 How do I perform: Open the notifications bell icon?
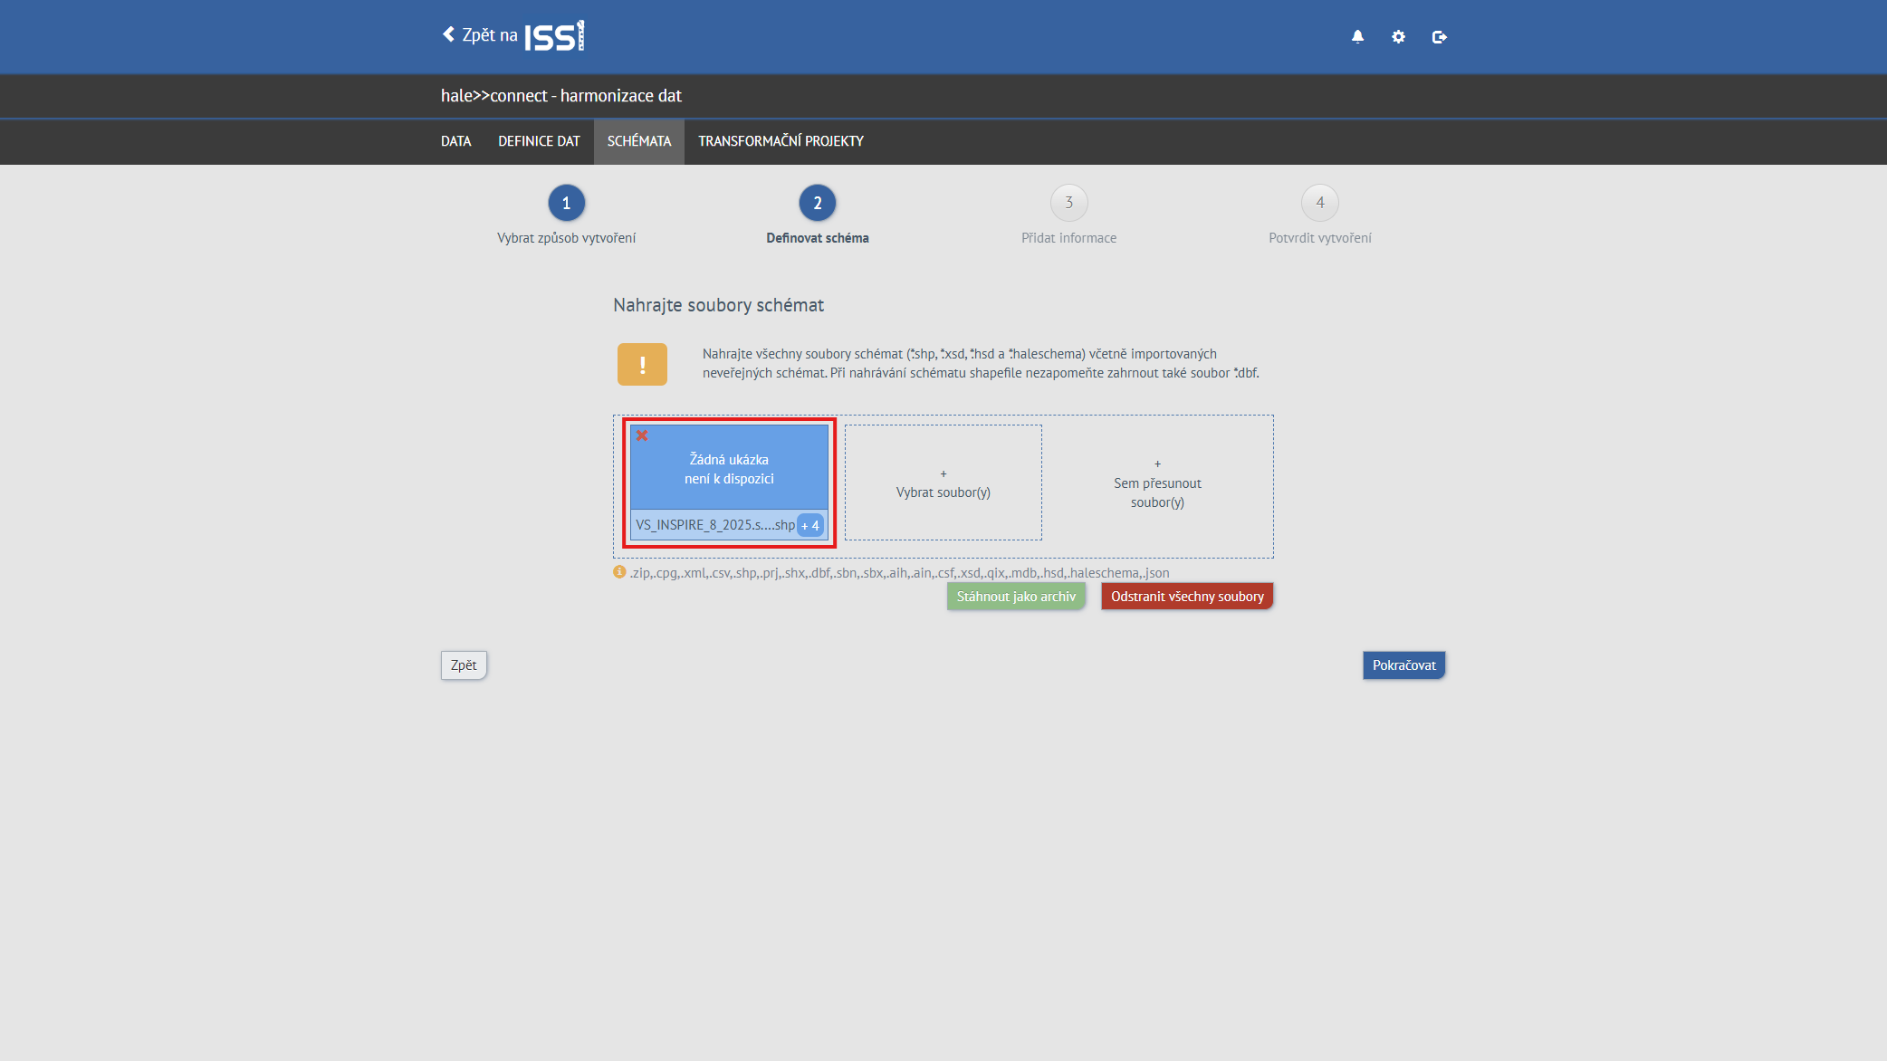click(x=1357, y=37)
